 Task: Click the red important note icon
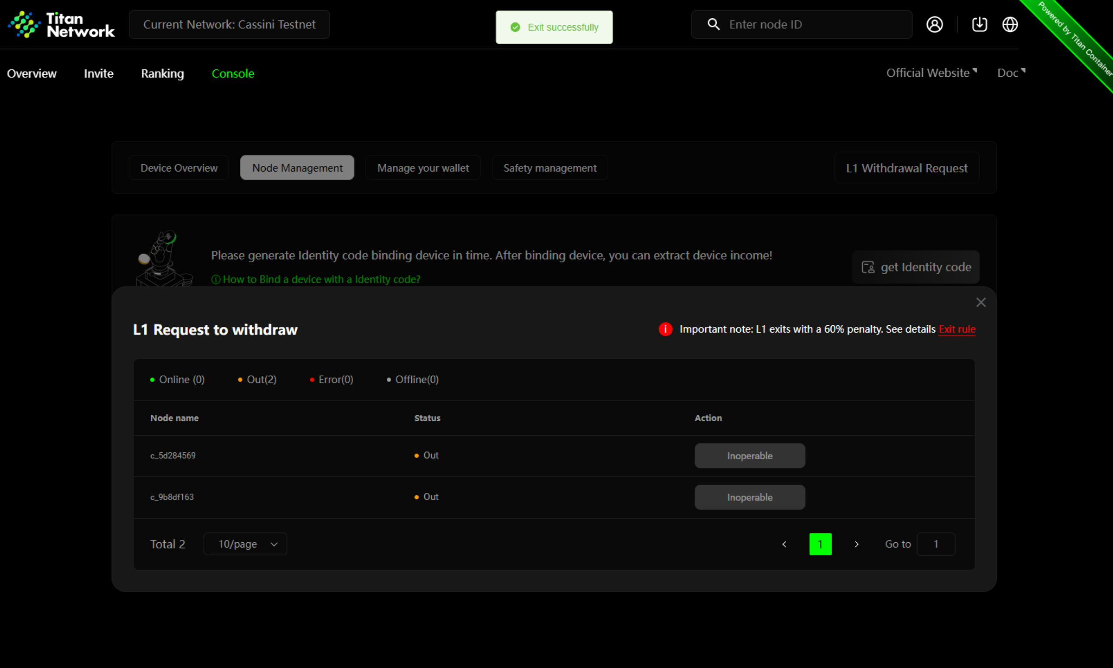665,329
